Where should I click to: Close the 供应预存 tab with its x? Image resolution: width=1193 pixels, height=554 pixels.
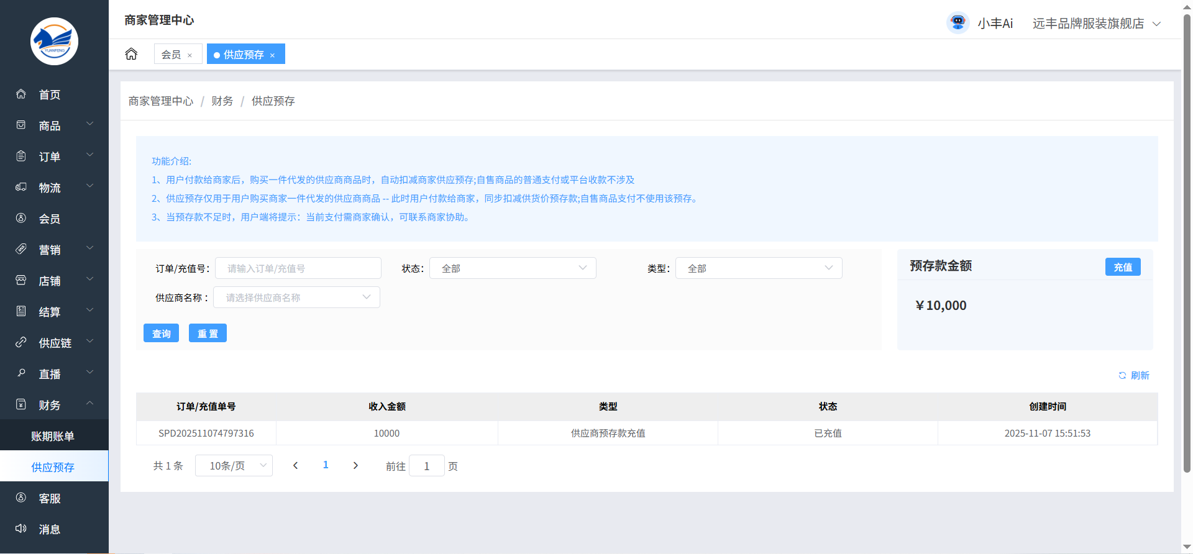click(x=272, y=55)
